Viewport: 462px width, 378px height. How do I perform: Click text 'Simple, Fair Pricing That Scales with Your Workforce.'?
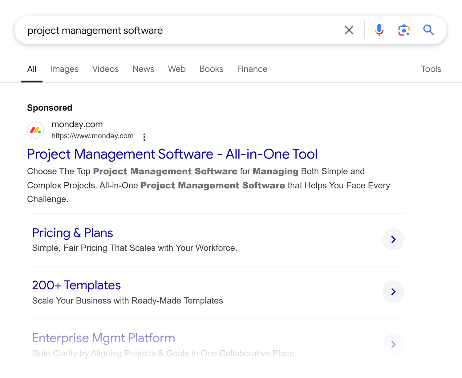click(x=135, y=248)
